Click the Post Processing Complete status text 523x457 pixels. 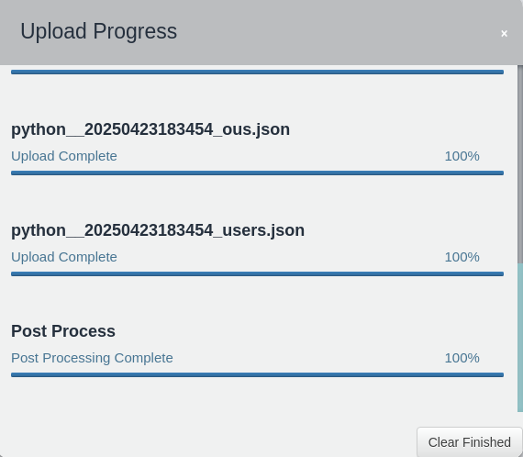[x=92, y=358]
